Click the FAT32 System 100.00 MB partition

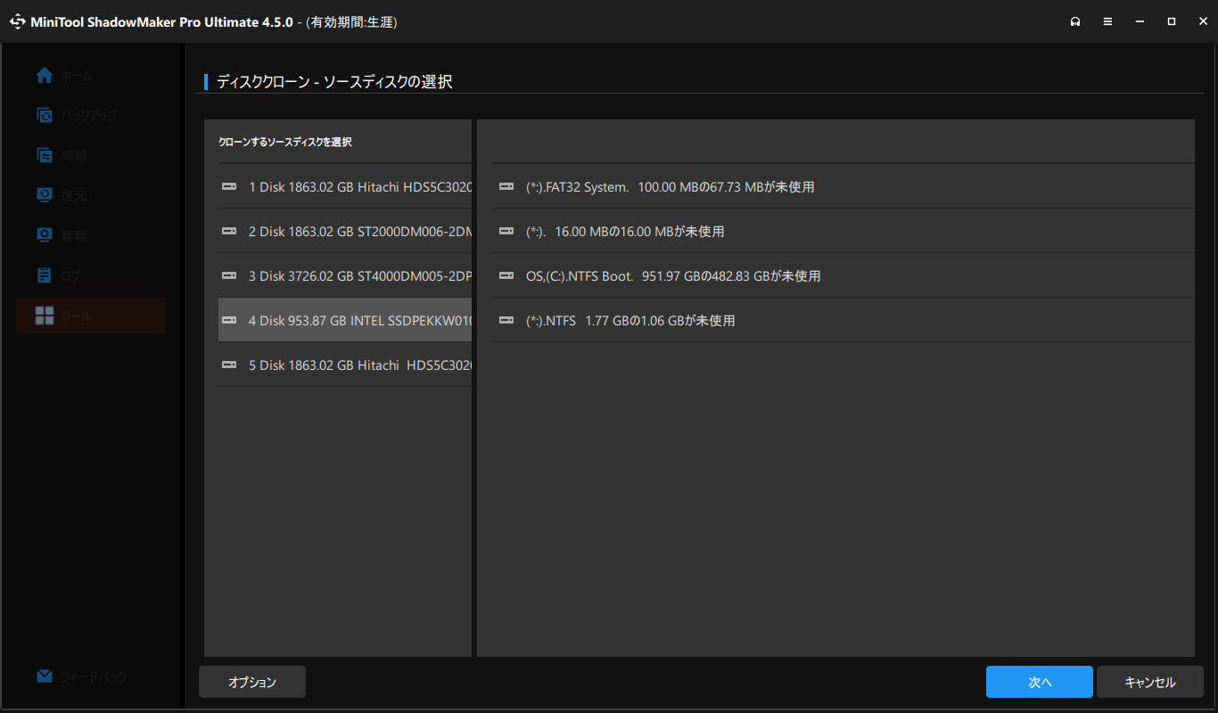(x=844, y=187)
